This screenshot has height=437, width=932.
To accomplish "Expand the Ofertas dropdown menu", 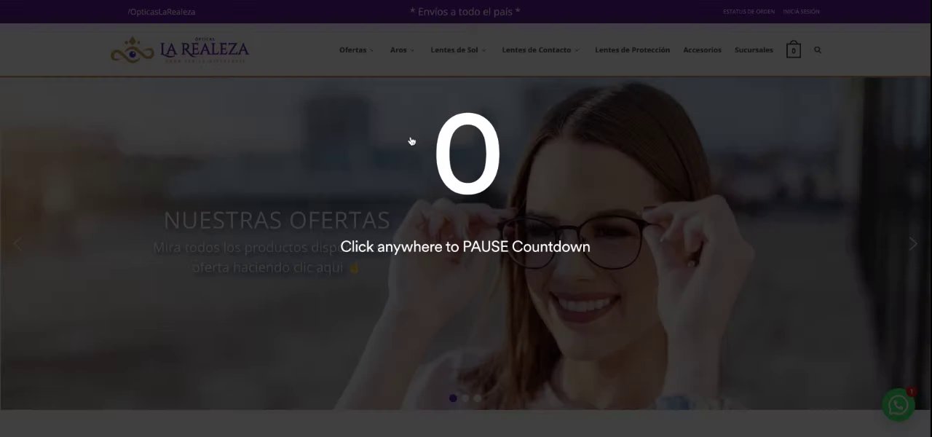I will coord(356,50).
